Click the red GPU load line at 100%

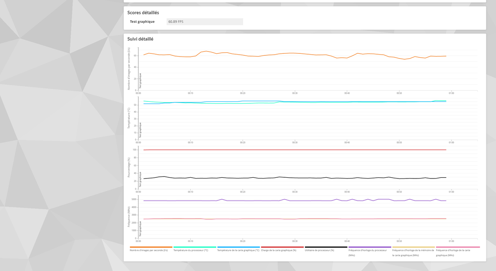(294, 150)
